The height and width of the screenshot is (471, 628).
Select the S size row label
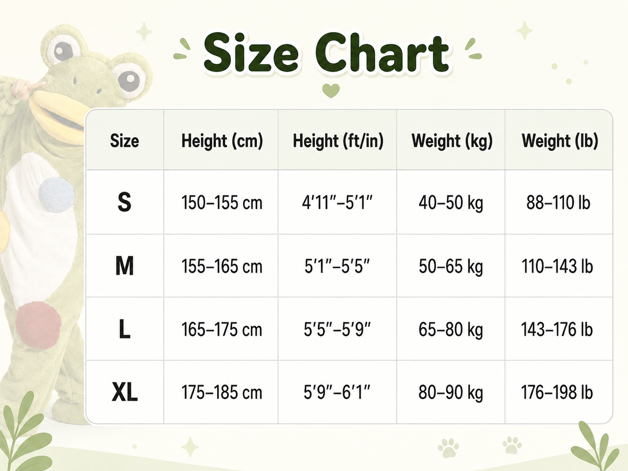[125, 202]
